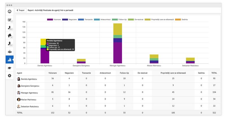The image size is (227, 126).
Task: Click Daniela Agentescu's avatar photo
Action: [19, 79]
